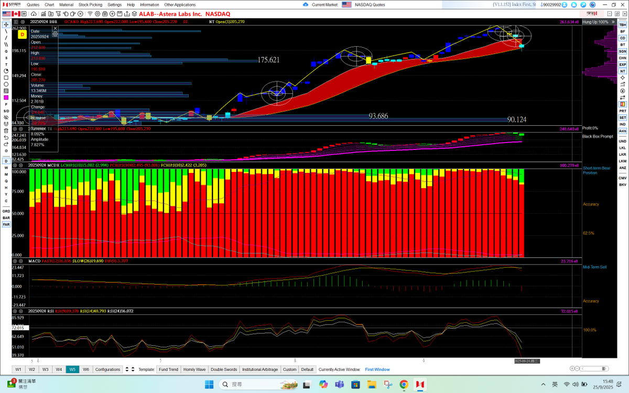Click the PRT side button

(x=622, y=111)
